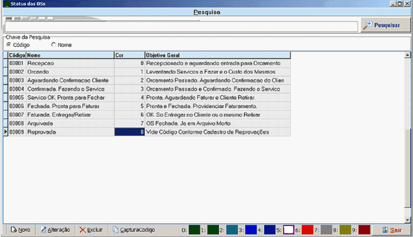Sort by the Nome column header
Image resolution: width=413 pixels, height=237 pixels.
[70, 55]
